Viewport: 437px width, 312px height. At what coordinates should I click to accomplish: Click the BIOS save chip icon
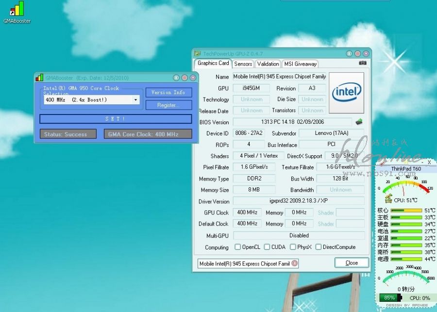[359, 122]
